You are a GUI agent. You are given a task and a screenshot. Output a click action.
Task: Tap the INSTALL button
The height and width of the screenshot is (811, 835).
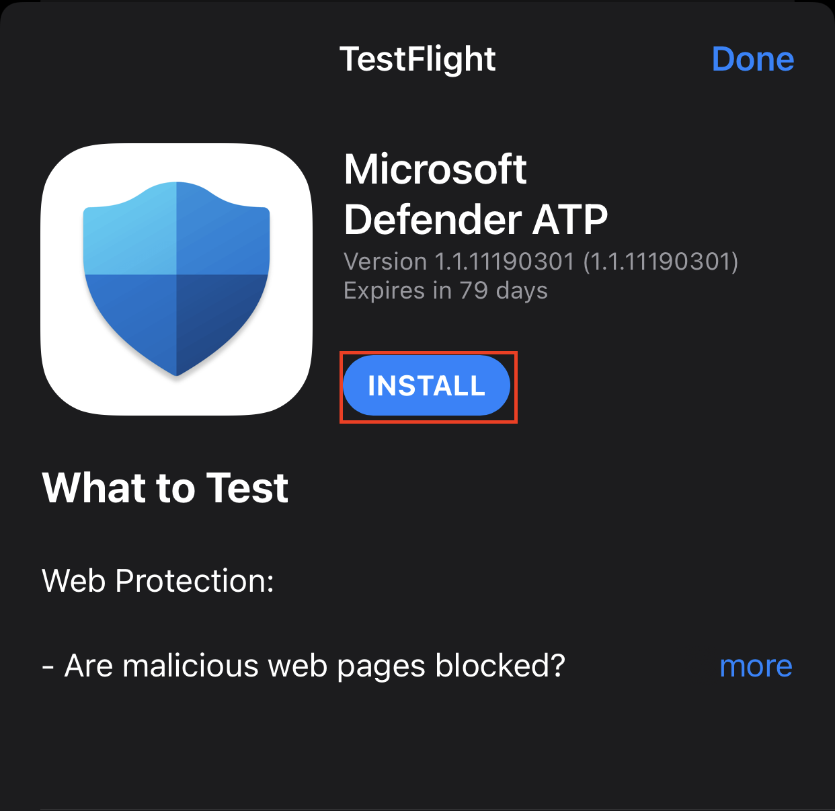point(427,386)
